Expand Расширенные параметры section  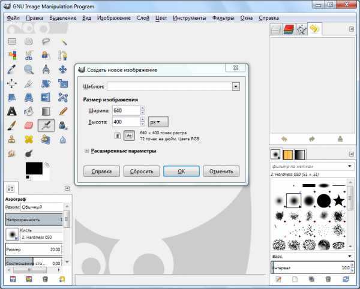86,151
